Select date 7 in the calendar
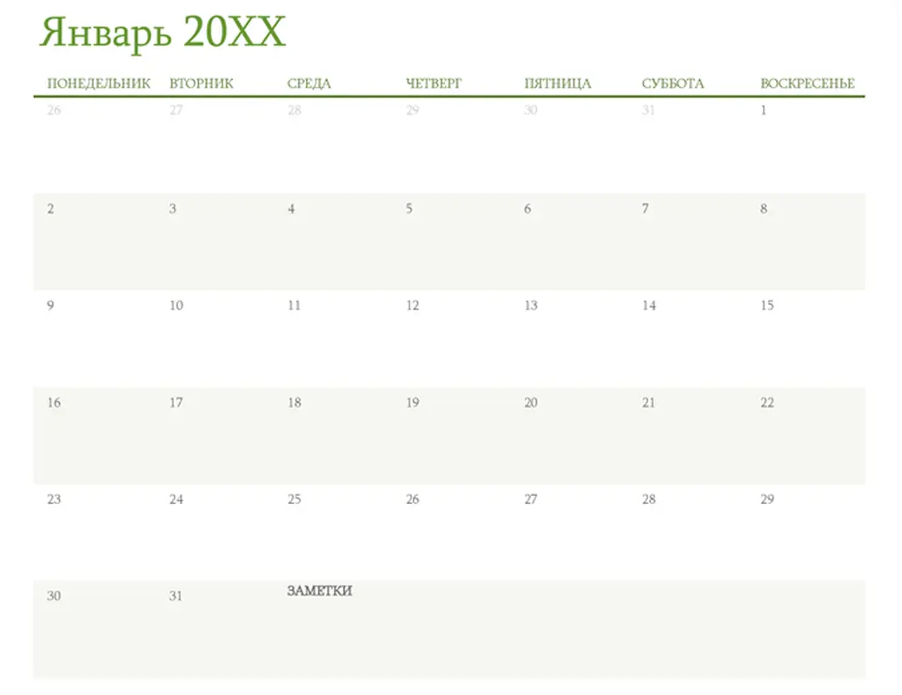The image size is (902, 695). point(646,208)
